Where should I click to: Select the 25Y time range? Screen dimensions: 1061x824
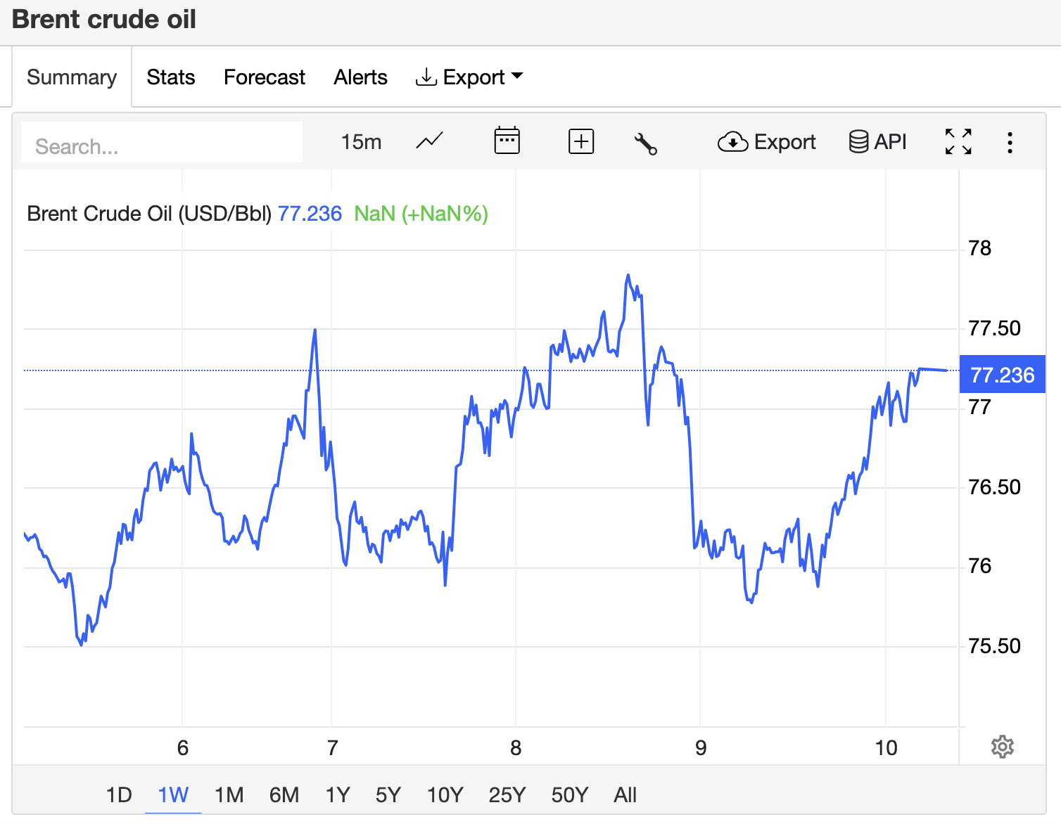point(507,794)
